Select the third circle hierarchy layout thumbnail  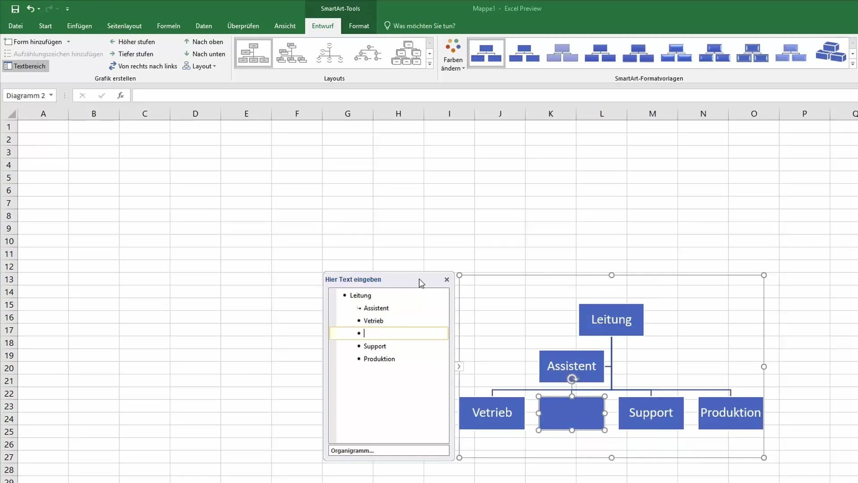tap(330, 53)
